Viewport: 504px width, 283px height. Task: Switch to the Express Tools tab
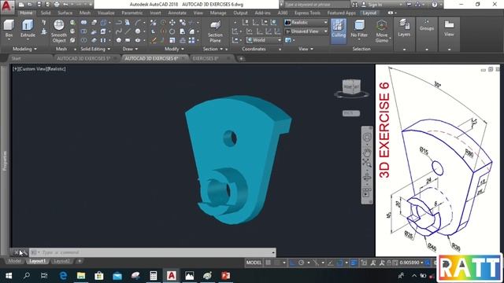307,13
